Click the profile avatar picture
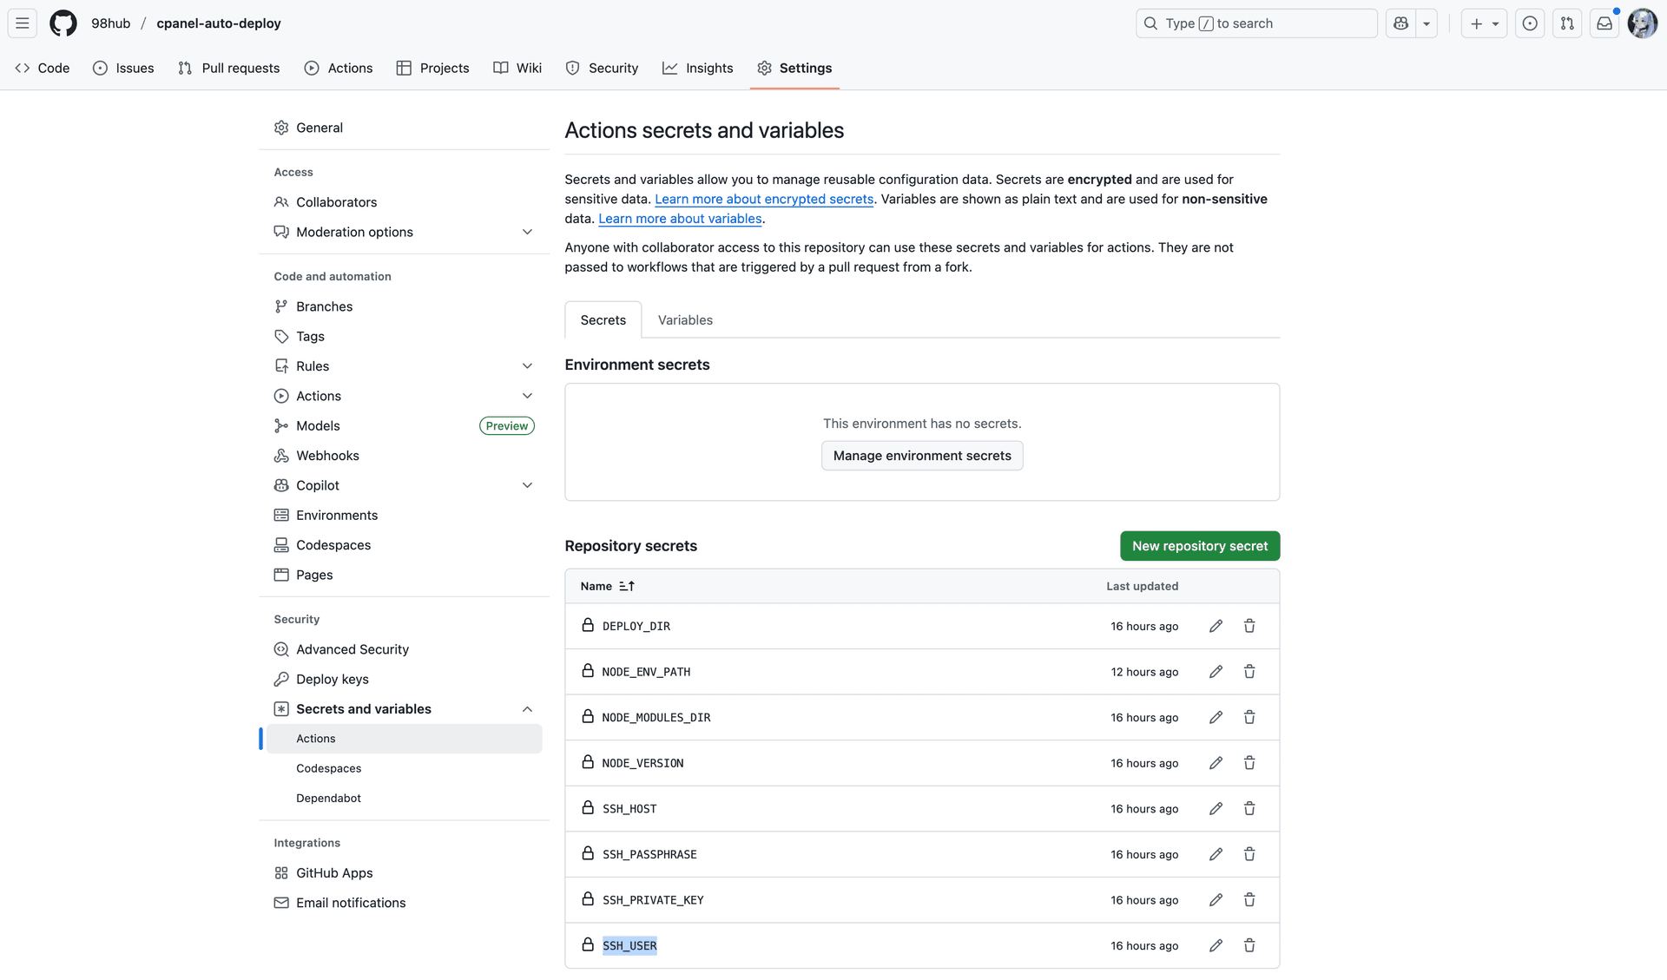 click(x=1642, y=23)
